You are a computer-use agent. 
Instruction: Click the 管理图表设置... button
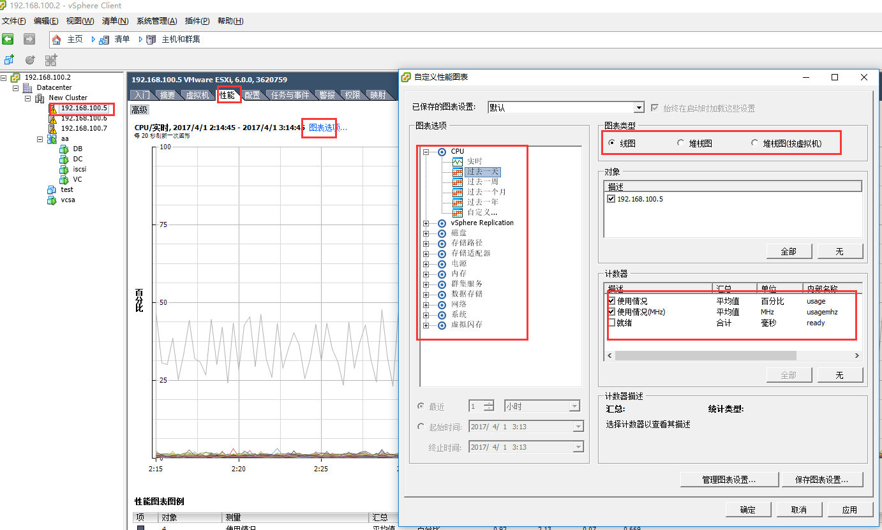pos(729,480)
